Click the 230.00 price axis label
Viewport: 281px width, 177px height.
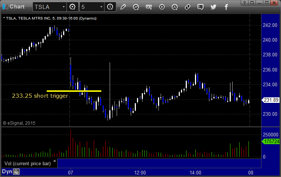click(270, 114)
